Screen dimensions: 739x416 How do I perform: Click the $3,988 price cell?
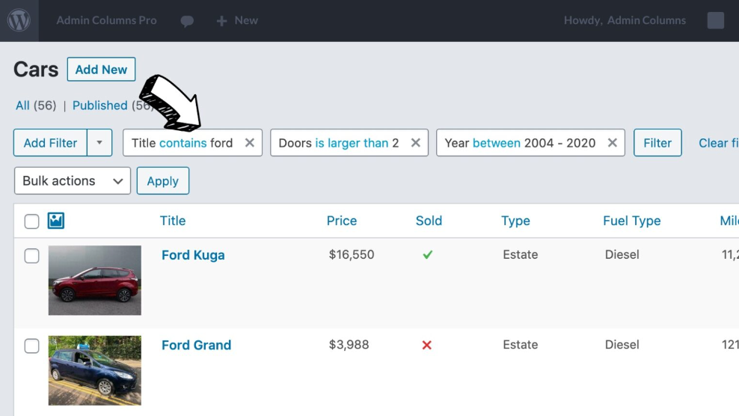349,345
